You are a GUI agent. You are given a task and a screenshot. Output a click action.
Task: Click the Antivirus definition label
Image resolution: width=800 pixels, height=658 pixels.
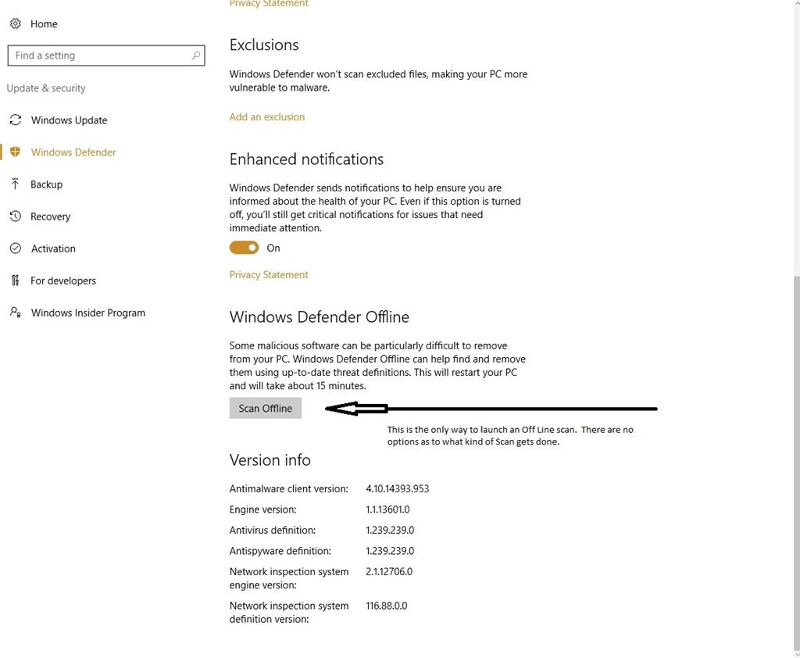(x=272, y=531)
